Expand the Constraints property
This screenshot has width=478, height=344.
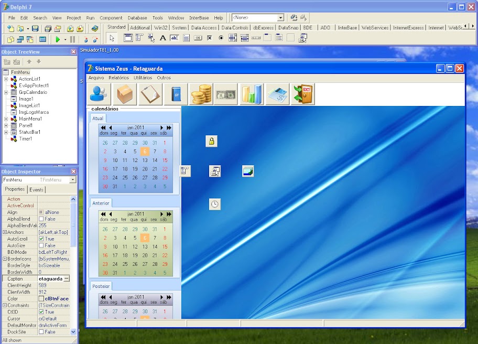pyautogui.click(x=5, y=305)
